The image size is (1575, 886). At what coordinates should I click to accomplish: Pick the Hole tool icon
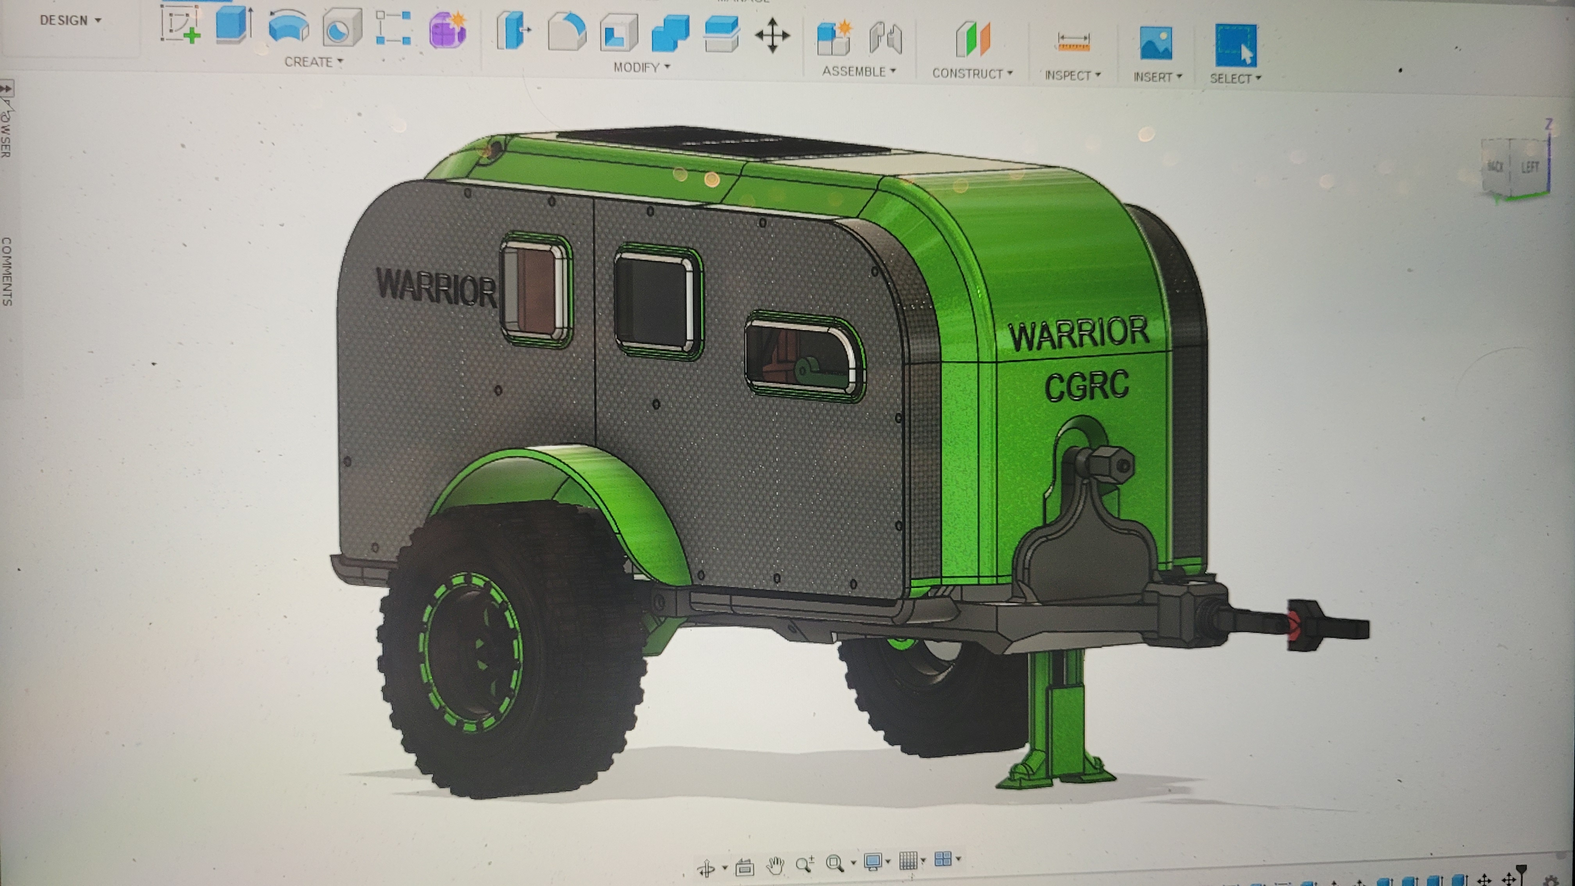pyautogui.click(x=342, y=27)
